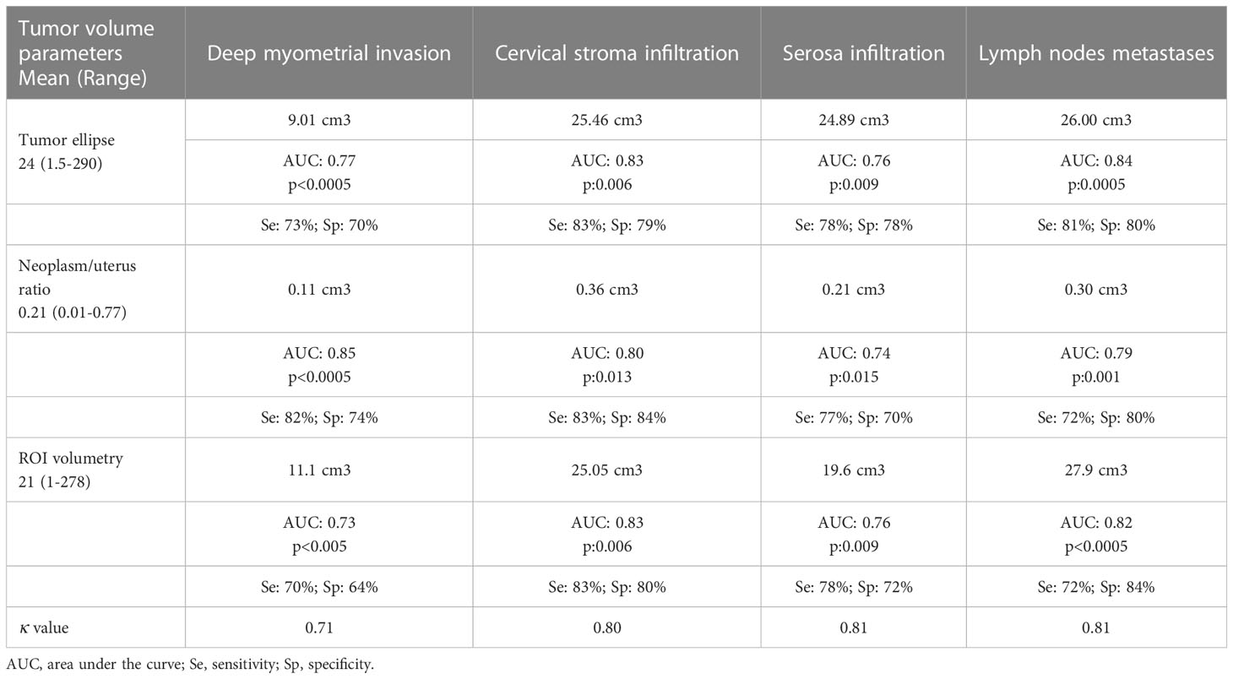
Task: Select the Cervical stroma infiltration header
Action: click(x=616, y=53)
